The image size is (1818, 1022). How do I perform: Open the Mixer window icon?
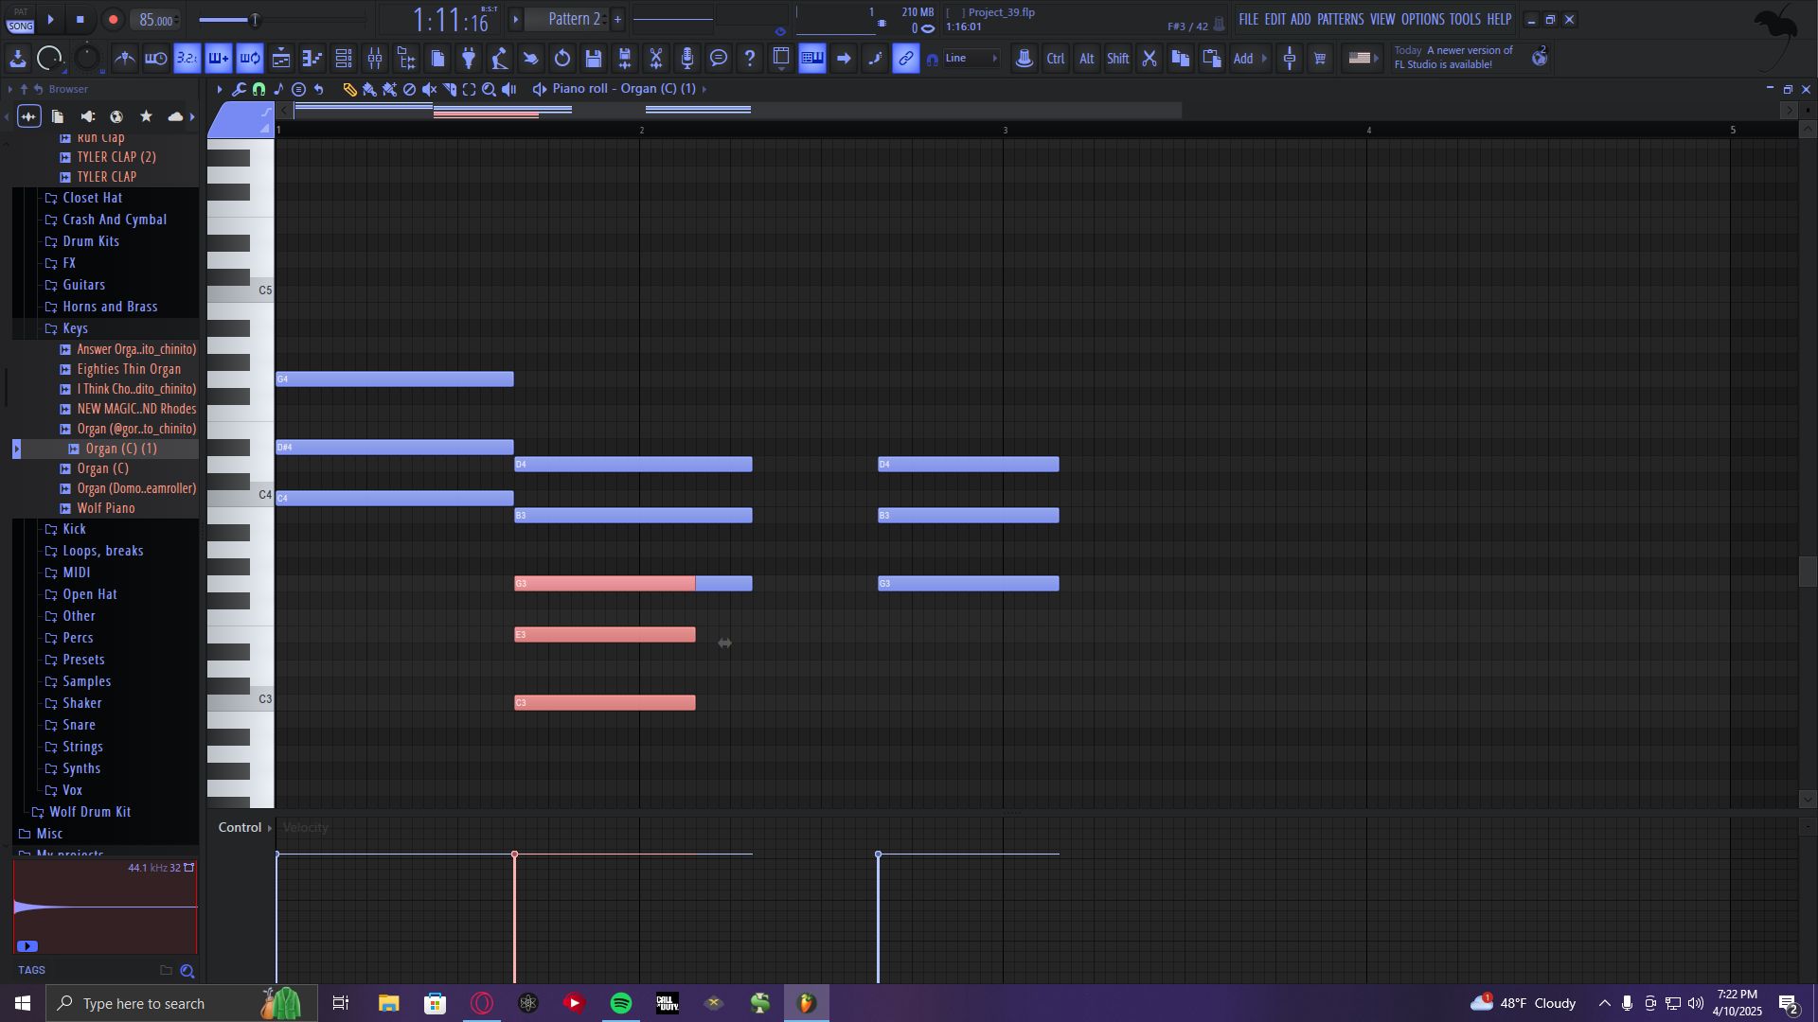tap(375, 59)
